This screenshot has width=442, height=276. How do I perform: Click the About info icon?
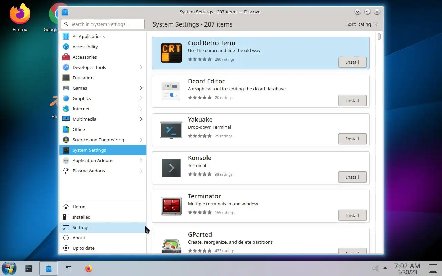pos(66,238)
